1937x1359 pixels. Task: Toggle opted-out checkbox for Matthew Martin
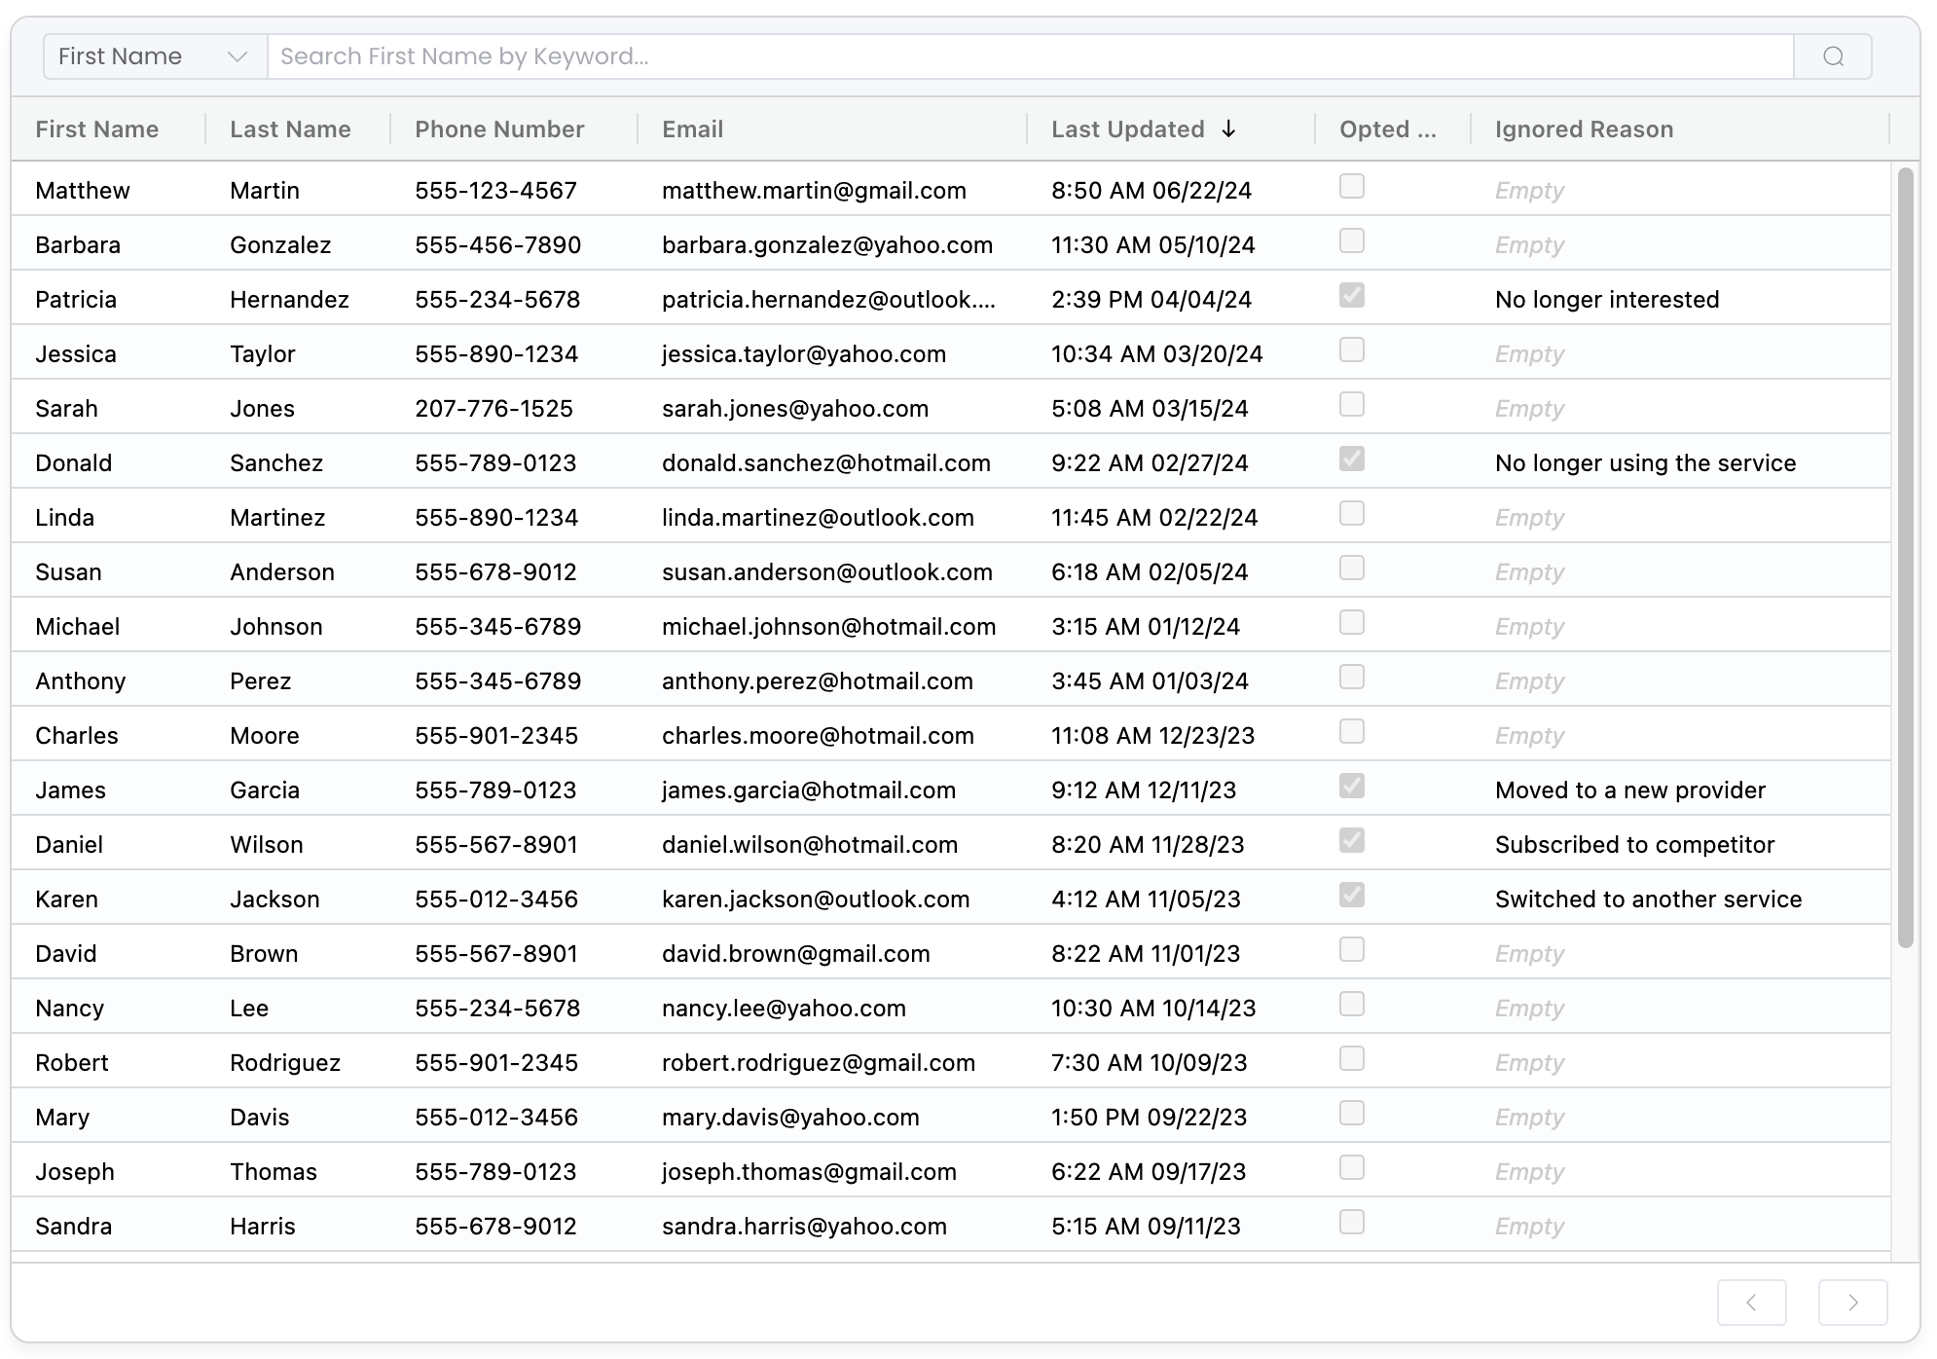(1351, 186)
